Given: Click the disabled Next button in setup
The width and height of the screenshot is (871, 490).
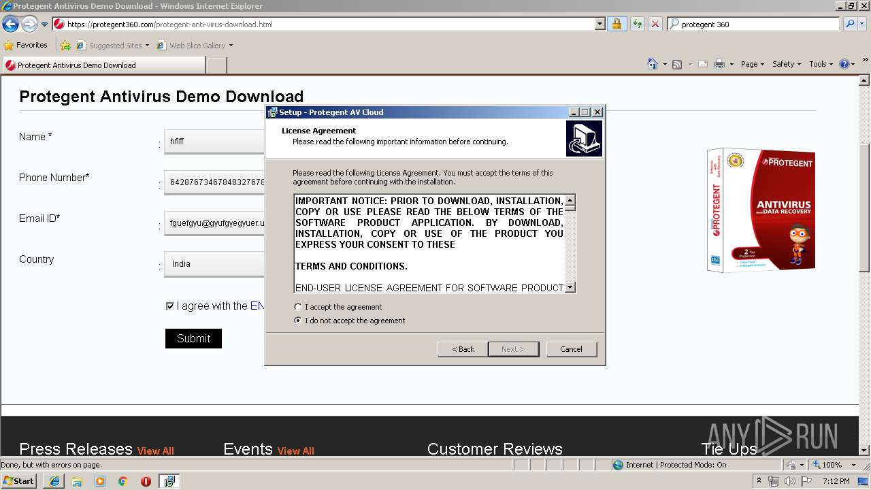Looking at the screenshot, I should tap(513, 349).
